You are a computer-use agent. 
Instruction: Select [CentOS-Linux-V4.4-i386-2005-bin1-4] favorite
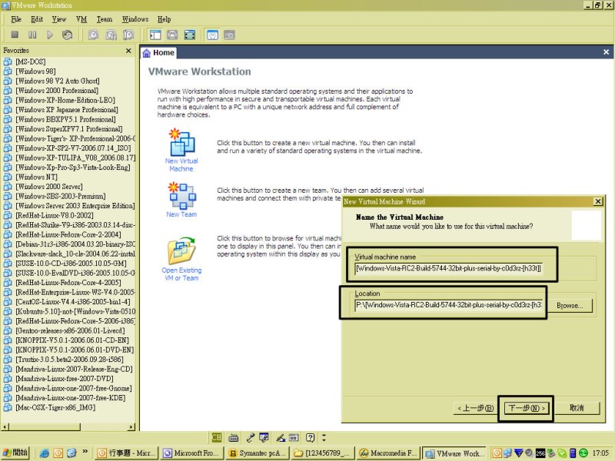[73, 301]
